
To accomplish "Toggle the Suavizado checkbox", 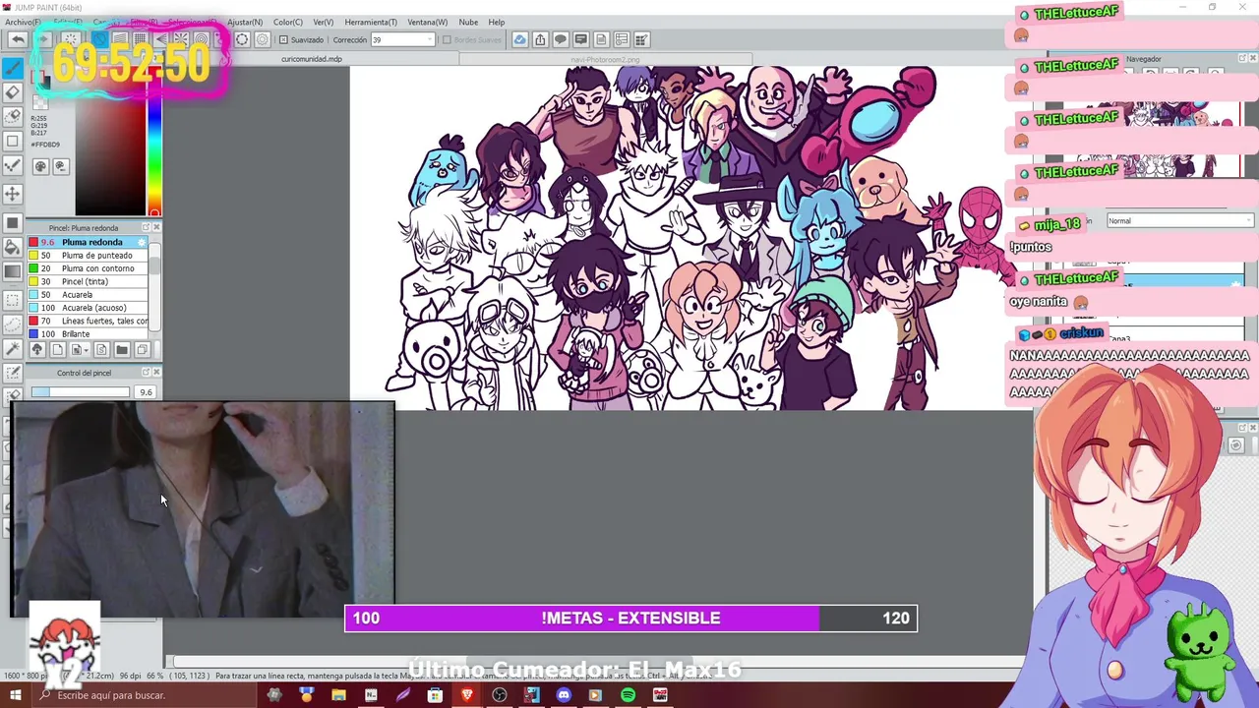I will 283,39.
